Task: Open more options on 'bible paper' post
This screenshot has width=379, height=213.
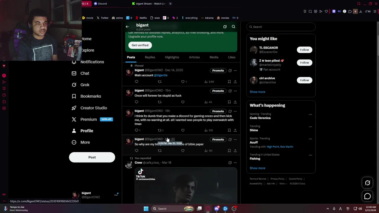Action: [x=235, y=139]
